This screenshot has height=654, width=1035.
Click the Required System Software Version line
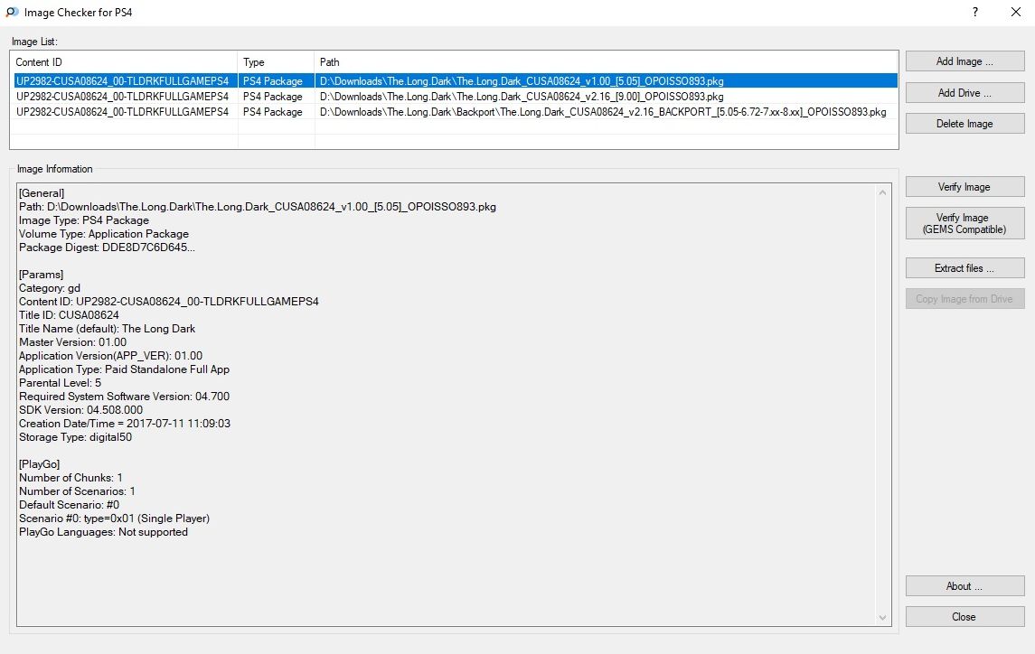124,396
